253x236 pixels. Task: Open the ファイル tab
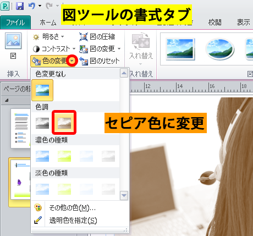tap(15, 23)
